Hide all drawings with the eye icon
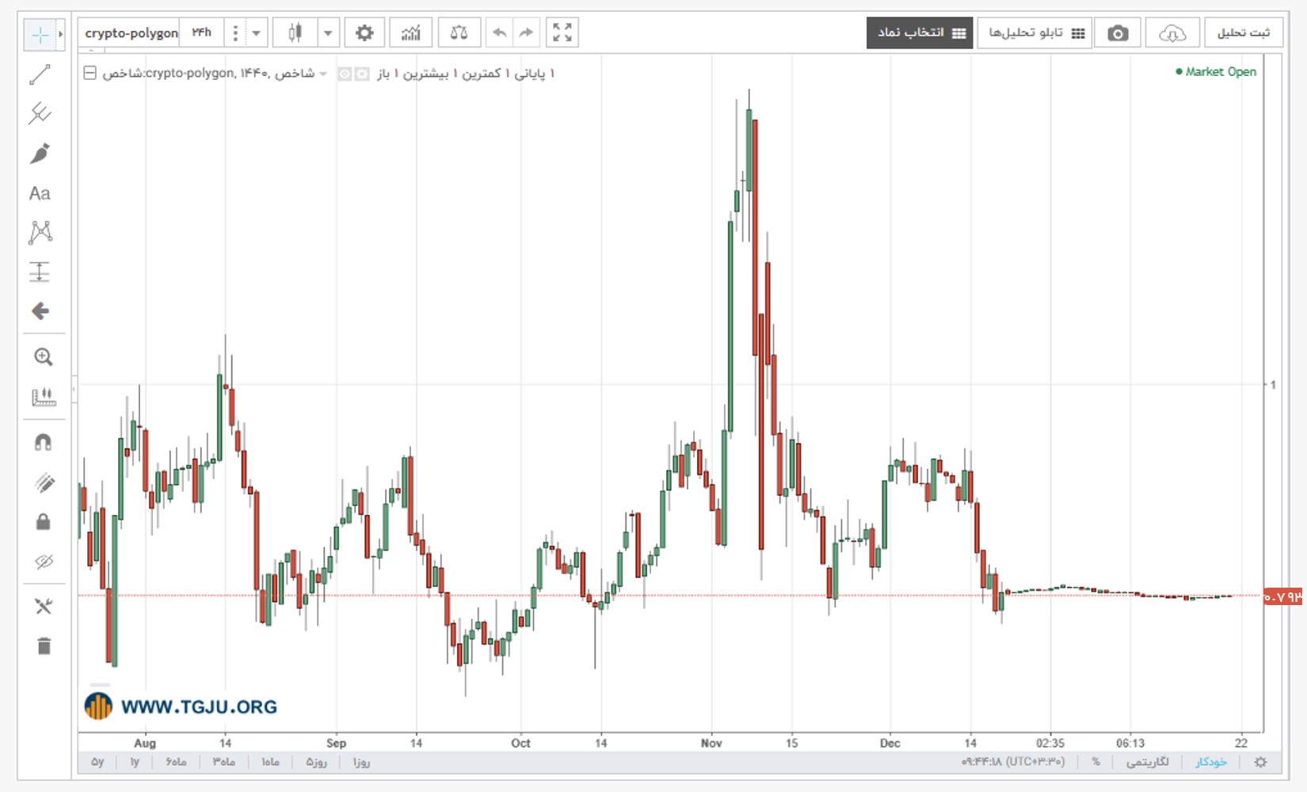The image size is (1307, 792). [44, 562]
